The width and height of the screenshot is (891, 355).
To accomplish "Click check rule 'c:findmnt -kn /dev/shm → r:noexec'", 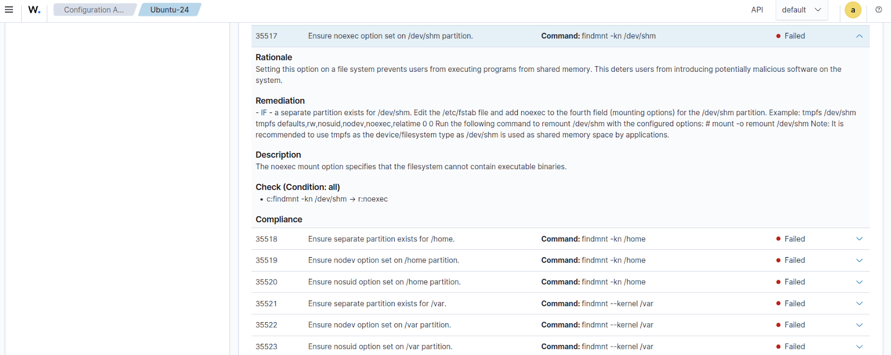I will (327, 199).
